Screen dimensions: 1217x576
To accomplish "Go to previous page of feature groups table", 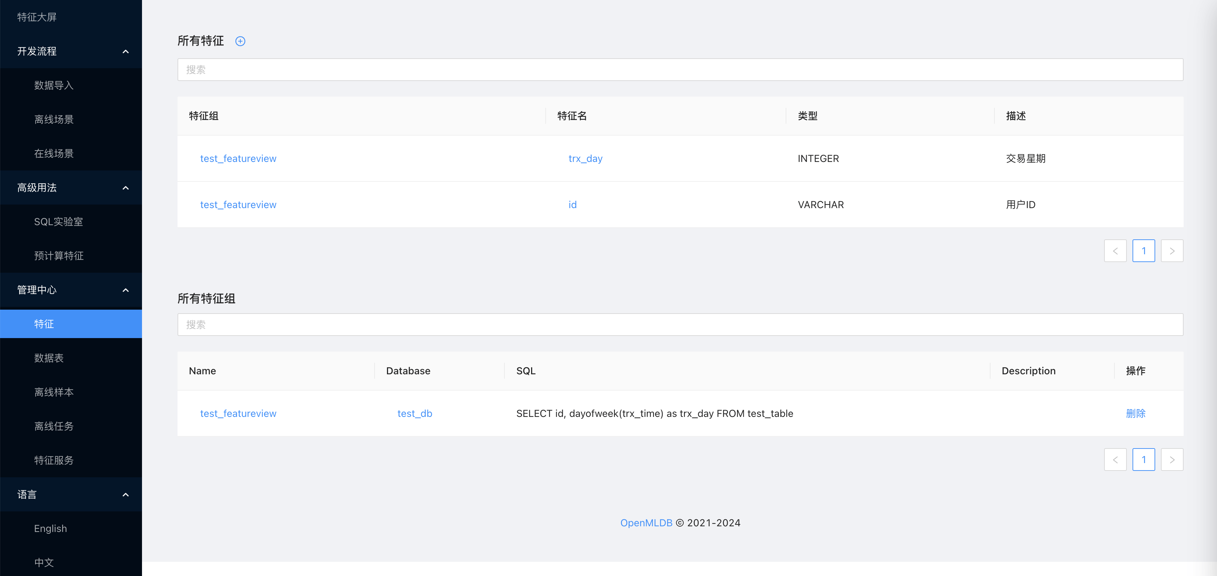I will (1115, 459).
